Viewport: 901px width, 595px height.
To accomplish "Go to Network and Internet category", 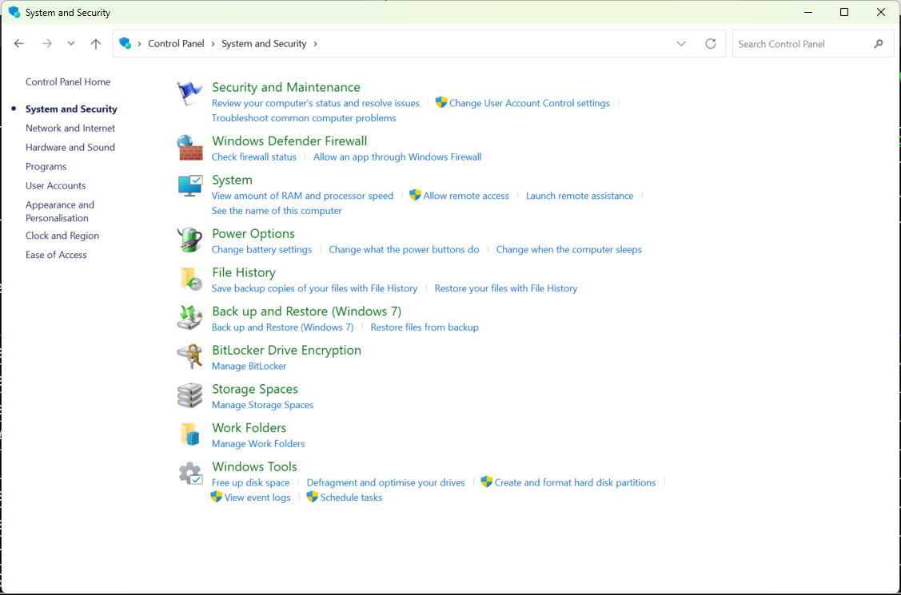I will pos(70,128).
